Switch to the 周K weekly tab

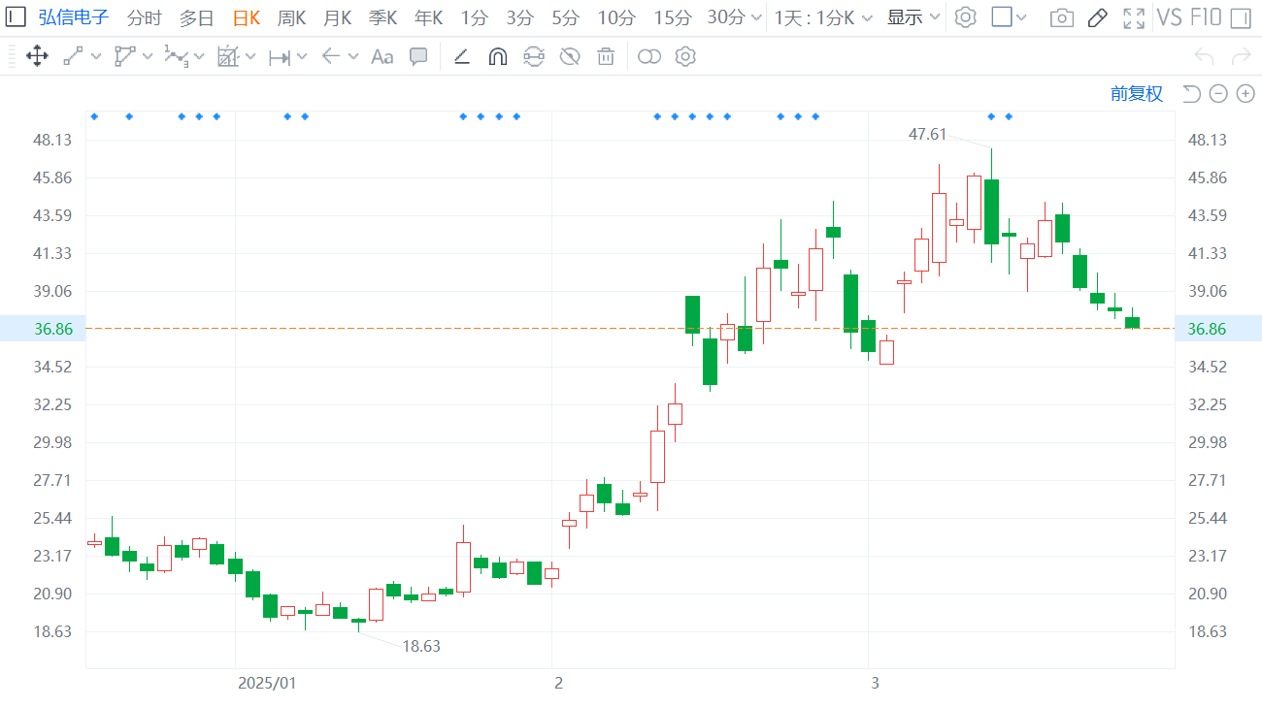point(291,17)
